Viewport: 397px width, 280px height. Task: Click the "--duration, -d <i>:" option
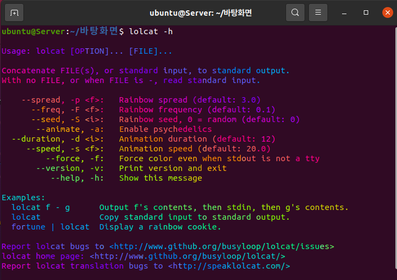58,139
